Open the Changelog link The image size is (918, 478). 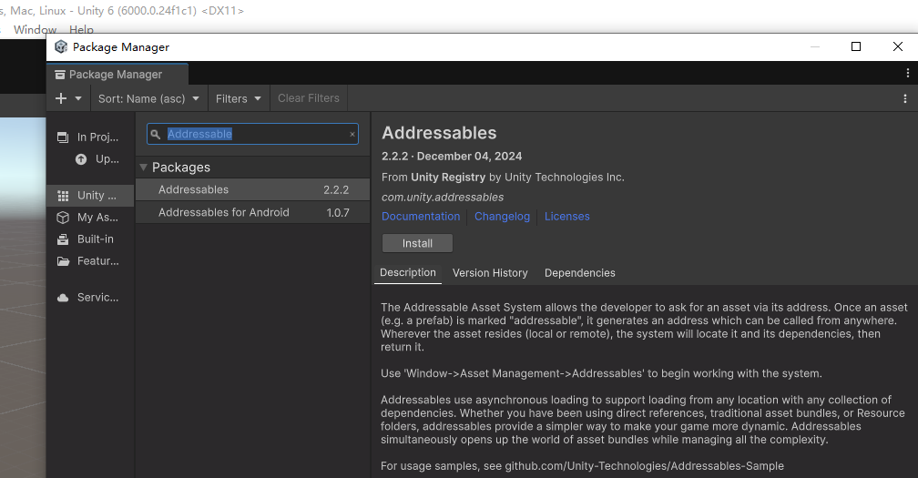(502, 217)
